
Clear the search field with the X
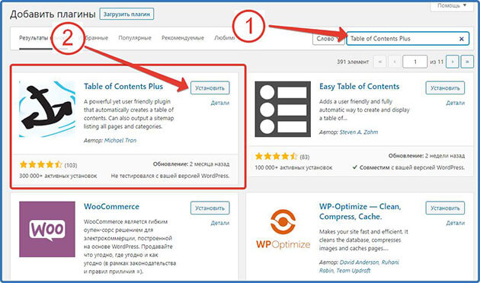pyautogui.click(x=461, y=39)
